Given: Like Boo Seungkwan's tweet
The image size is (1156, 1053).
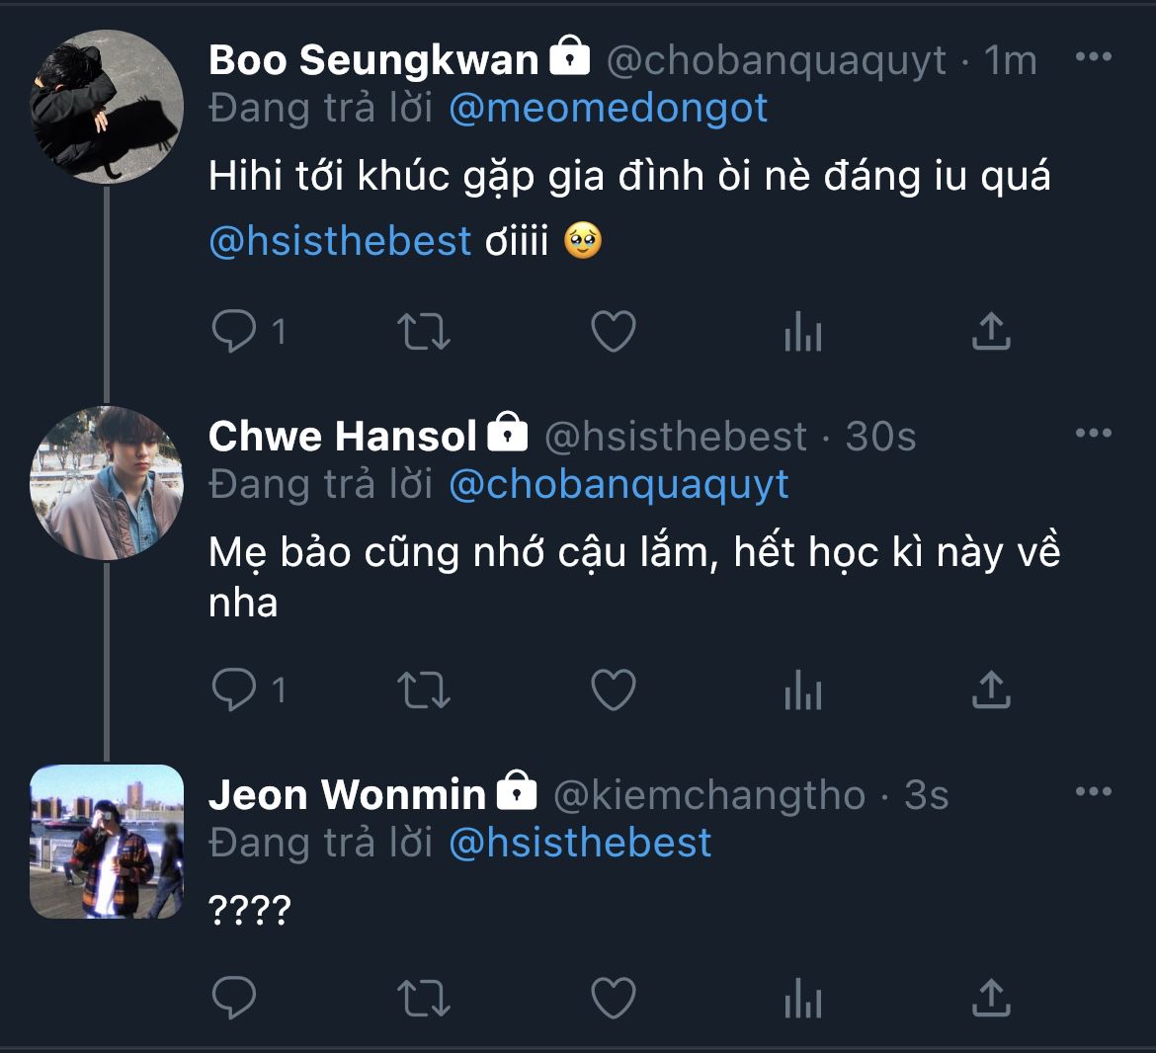Looking at the screenshot, I should pyautogui.click(x=613, y=332).
